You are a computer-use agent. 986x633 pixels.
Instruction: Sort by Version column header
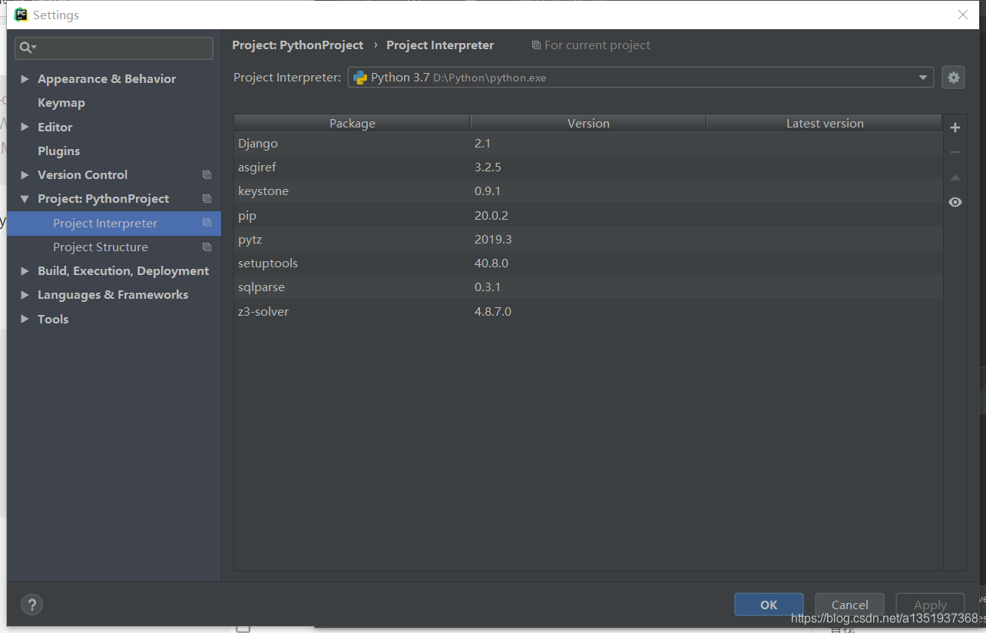click(x=588, y=123)
